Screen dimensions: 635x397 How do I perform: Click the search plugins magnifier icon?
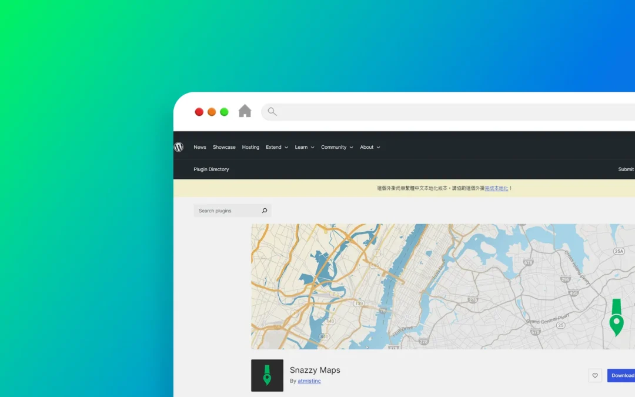[265, 211]
